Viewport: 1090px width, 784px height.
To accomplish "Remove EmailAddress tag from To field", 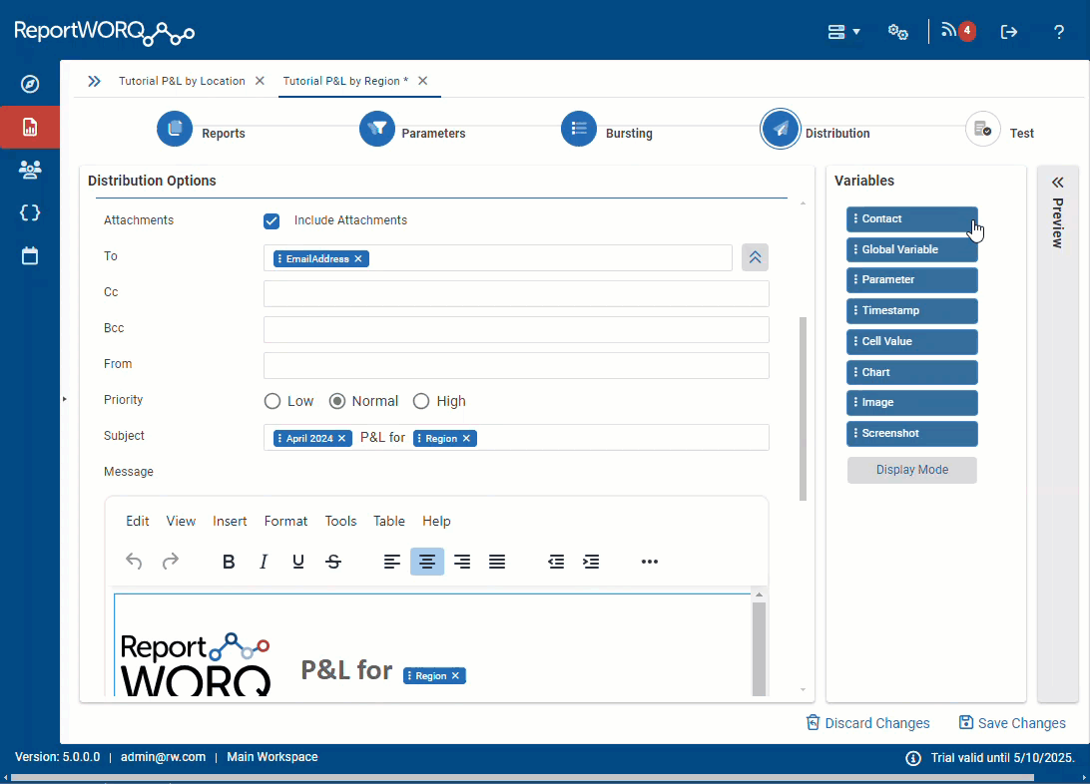I will point(358,259).
